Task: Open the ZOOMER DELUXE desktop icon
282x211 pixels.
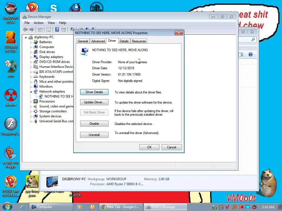Action: pos(10,42)
